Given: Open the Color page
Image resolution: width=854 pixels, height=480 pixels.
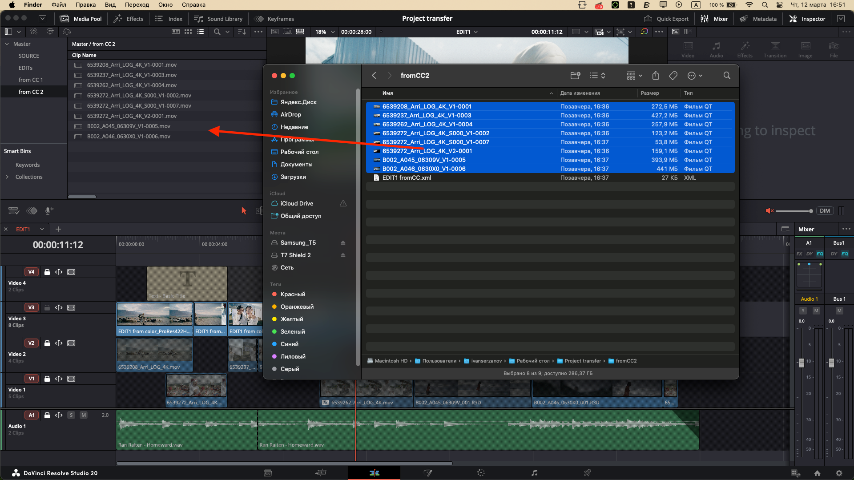Looking at the screenshot, I should coord(481,472).
